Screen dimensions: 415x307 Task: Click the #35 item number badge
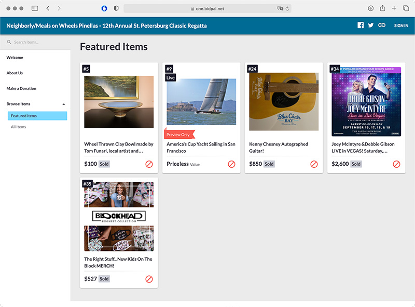[87, 184]
